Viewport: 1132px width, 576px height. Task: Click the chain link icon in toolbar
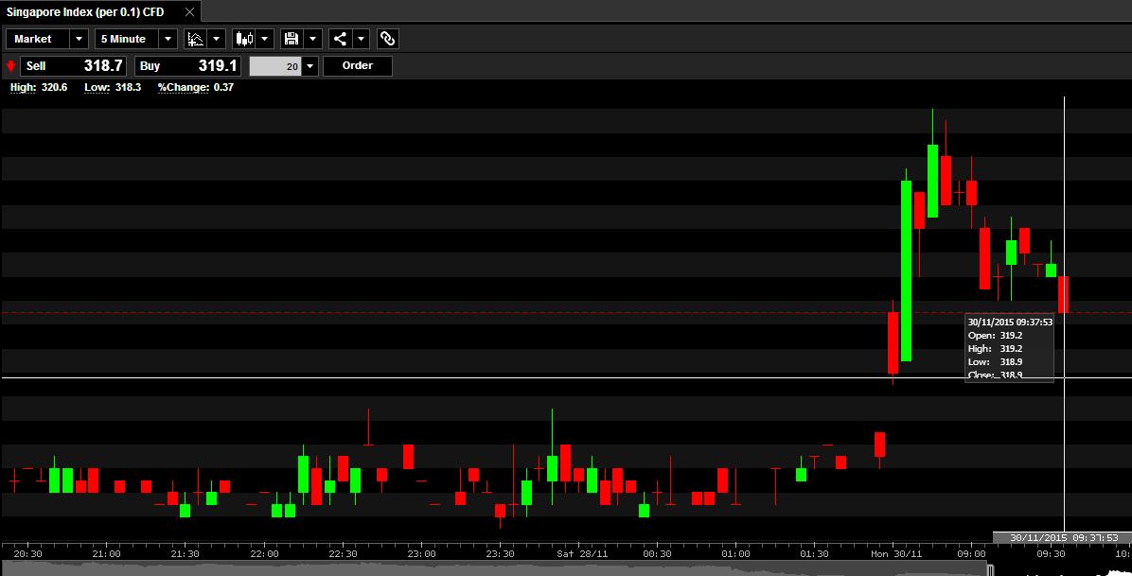click(388, 39)
